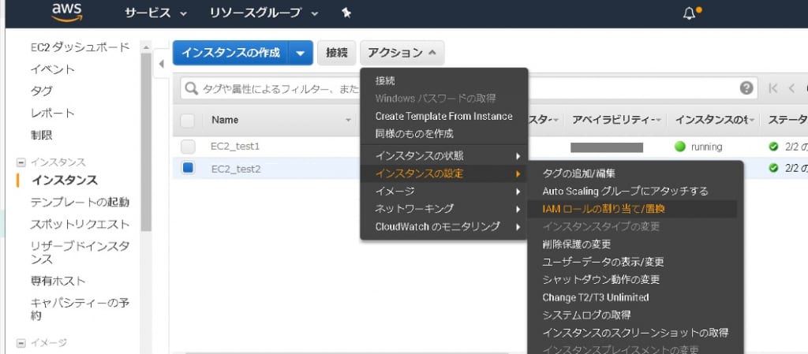Choose Create Template From Instance

(443, 116)
